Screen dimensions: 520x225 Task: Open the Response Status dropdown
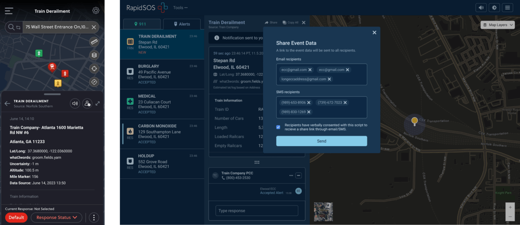click(x=57, y=218)
